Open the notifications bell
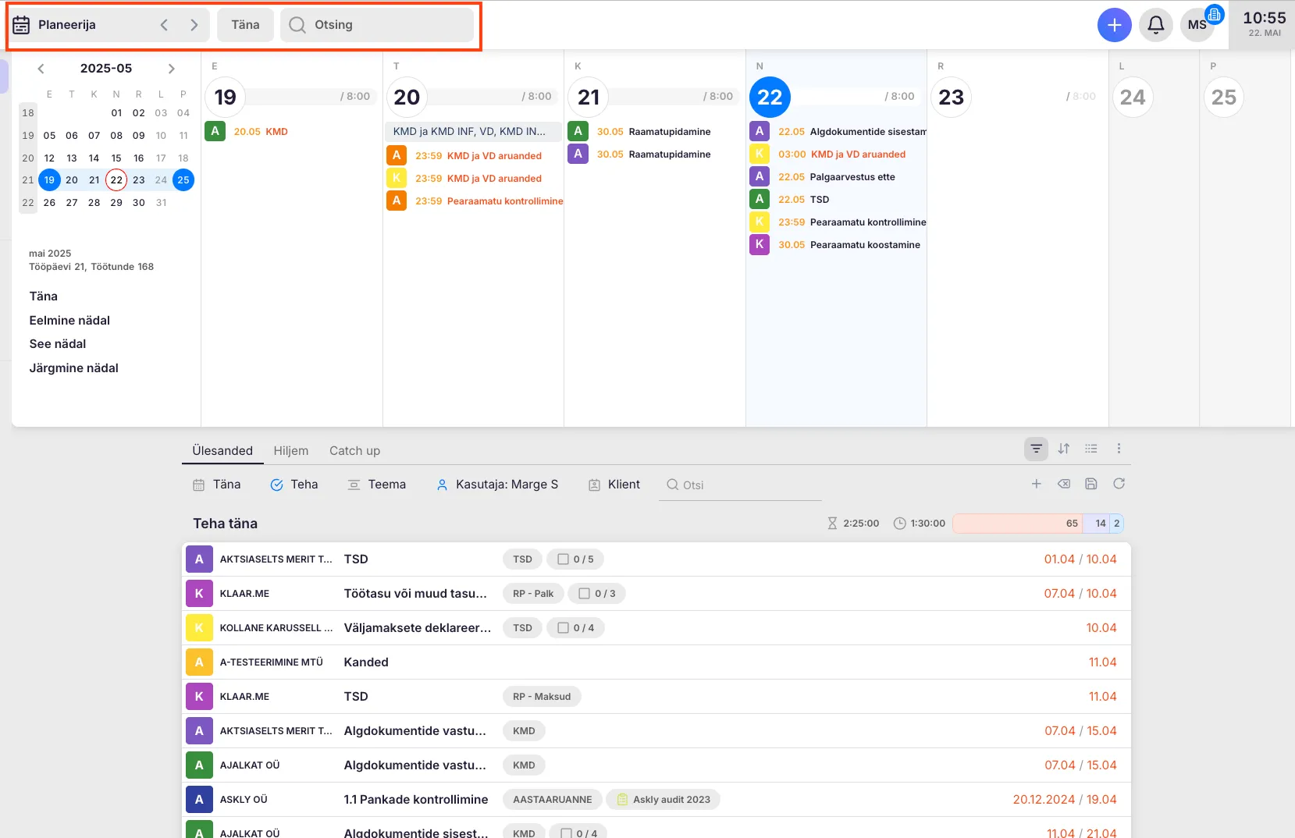This screenshot has height=838, width=1295. click(x=1155, y=25)
